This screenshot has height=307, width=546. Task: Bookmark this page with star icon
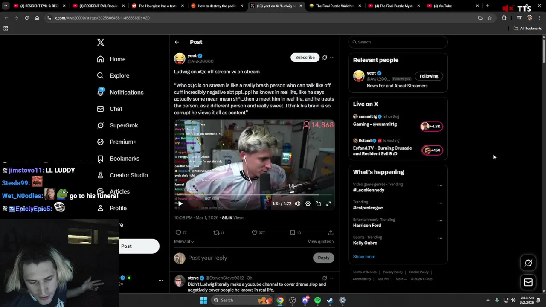tap(490, 18)
